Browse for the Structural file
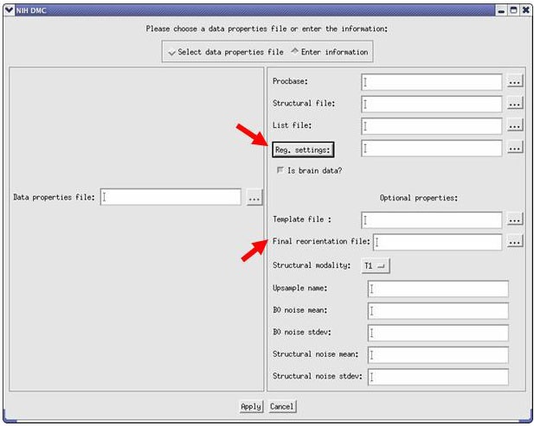This screenshot has width=534, height=426. 515,104
